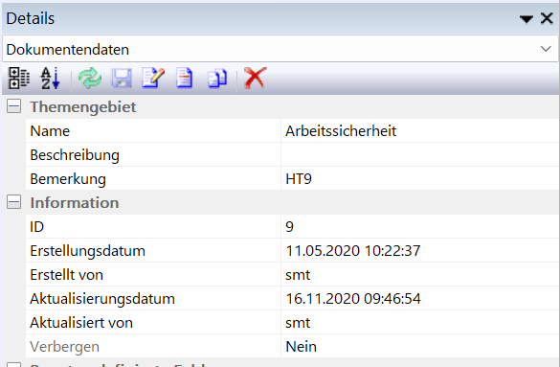Open Details panel options arrow menu

[x=526, y=18]
